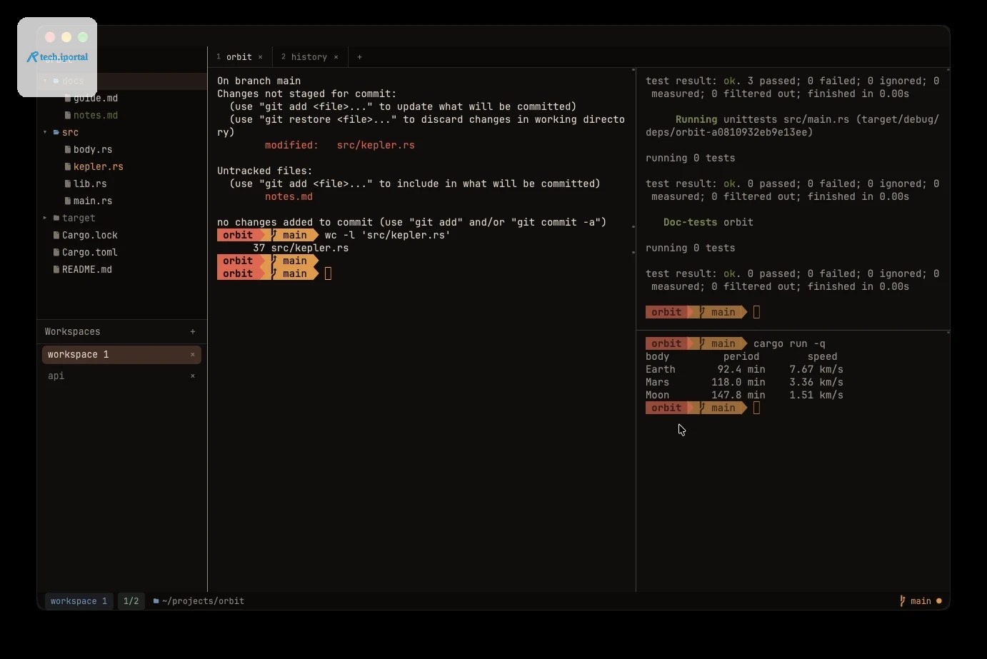Image resolution: width=987 pixels, height=659 pixels.
Task: Close the history tab
Action: [x=336, y=57]
